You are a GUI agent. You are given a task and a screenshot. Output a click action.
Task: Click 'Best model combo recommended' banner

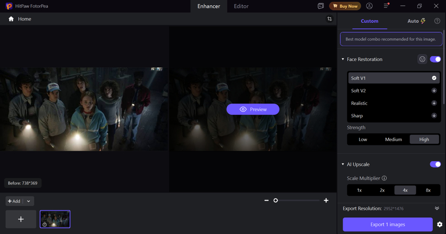coord(391,39)
